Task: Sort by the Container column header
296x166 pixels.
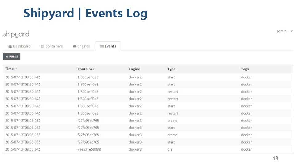Action: click(86, 69)
